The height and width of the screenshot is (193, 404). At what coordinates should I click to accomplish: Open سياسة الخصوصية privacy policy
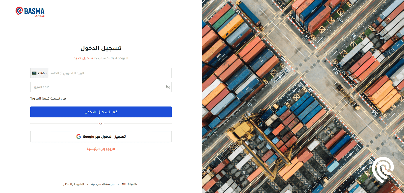(103, 184)
